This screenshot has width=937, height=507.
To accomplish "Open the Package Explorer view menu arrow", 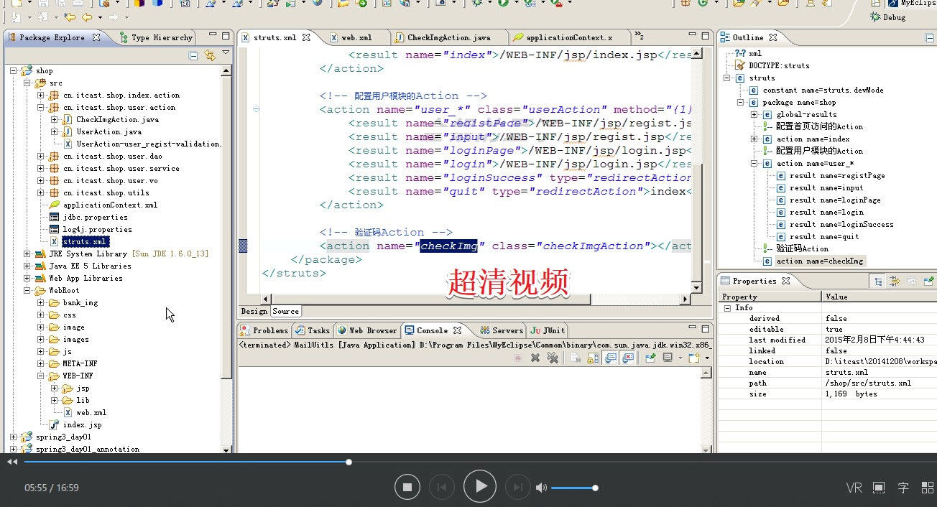I will (x=226, y=54).
